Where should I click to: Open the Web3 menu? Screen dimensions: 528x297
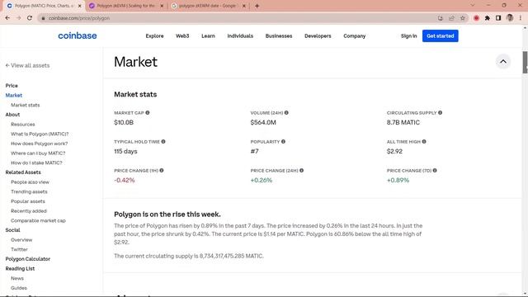(x=182, y=36)
